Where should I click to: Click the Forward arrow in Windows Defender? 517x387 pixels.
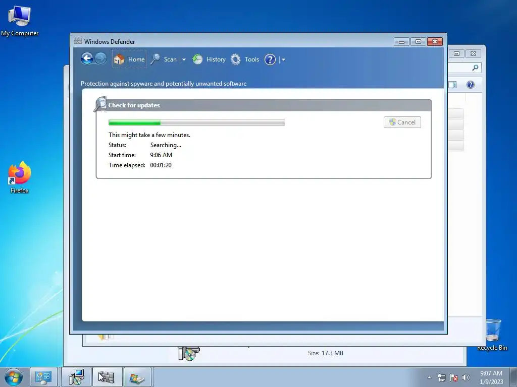(x=100, y=59)
